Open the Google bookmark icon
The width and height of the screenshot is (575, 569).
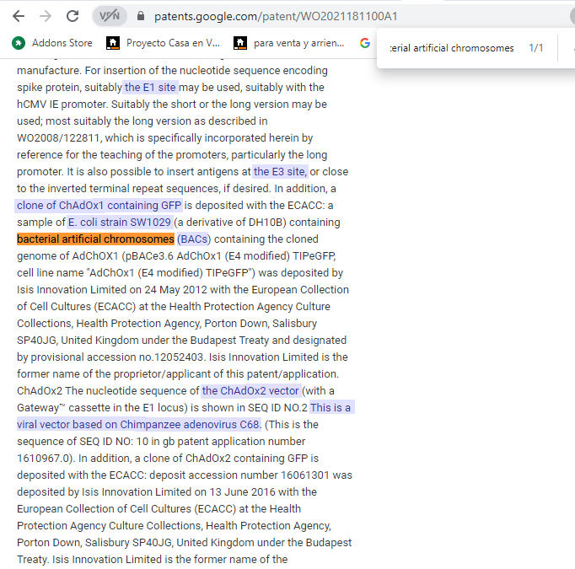[364, 42]
